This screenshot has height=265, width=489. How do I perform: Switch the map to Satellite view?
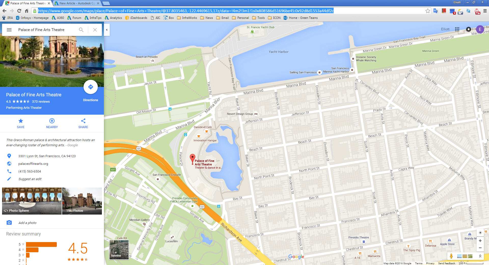[119, 250]
